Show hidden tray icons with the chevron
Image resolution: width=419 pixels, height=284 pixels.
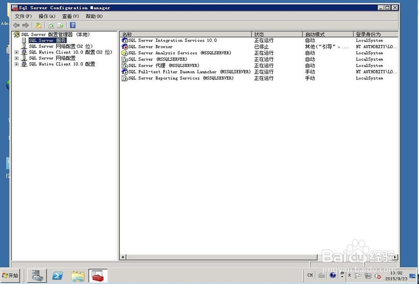349,275
